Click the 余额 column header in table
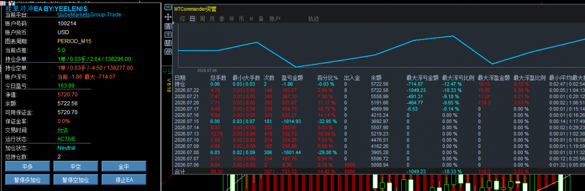 point(376,77)
